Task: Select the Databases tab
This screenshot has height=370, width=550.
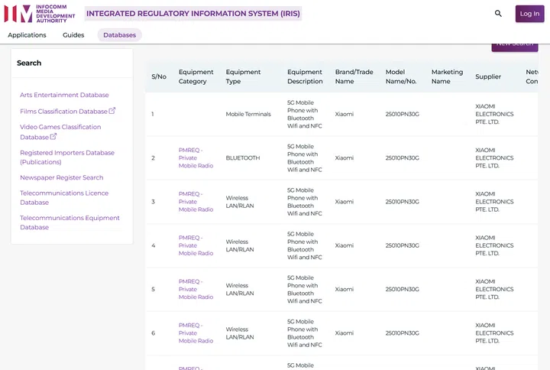Action: pos(119,35)
